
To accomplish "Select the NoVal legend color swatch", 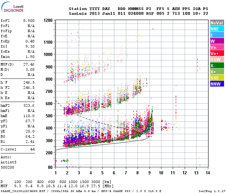I will 217,23.
